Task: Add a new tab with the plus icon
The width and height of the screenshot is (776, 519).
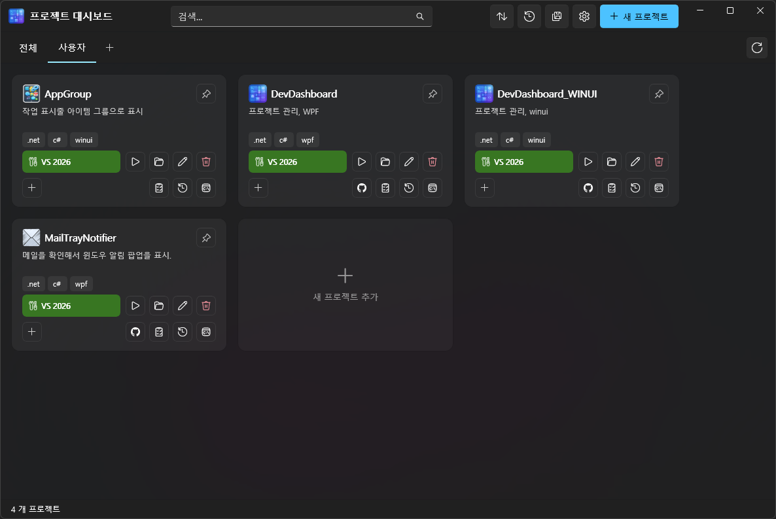Action: click(x=109, y=48)
